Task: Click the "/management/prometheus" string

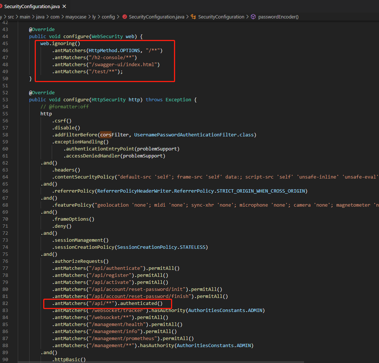Action: 123,338
